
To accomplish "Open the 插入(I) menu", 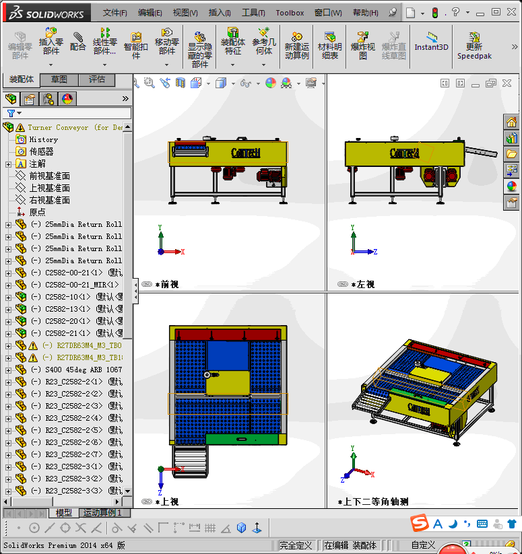I will [220, 13].
